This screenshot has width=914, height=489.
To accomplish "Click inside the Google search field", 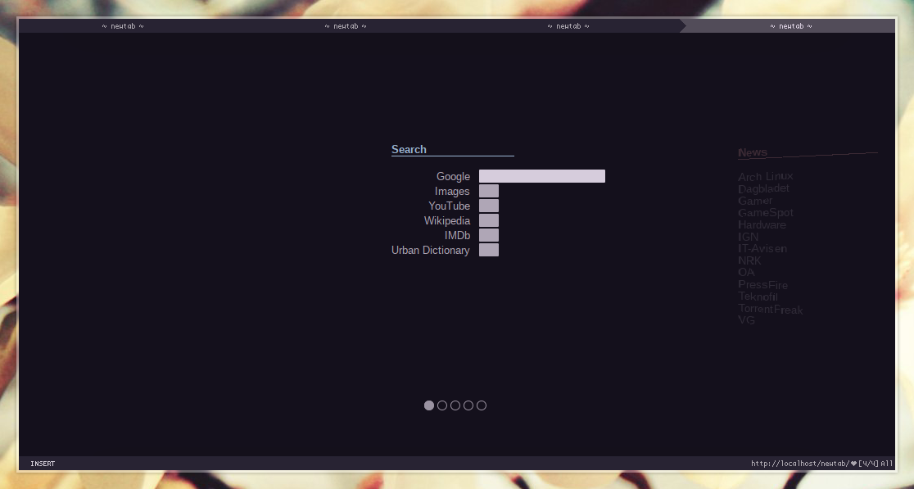I will click(x=541, y=175).
